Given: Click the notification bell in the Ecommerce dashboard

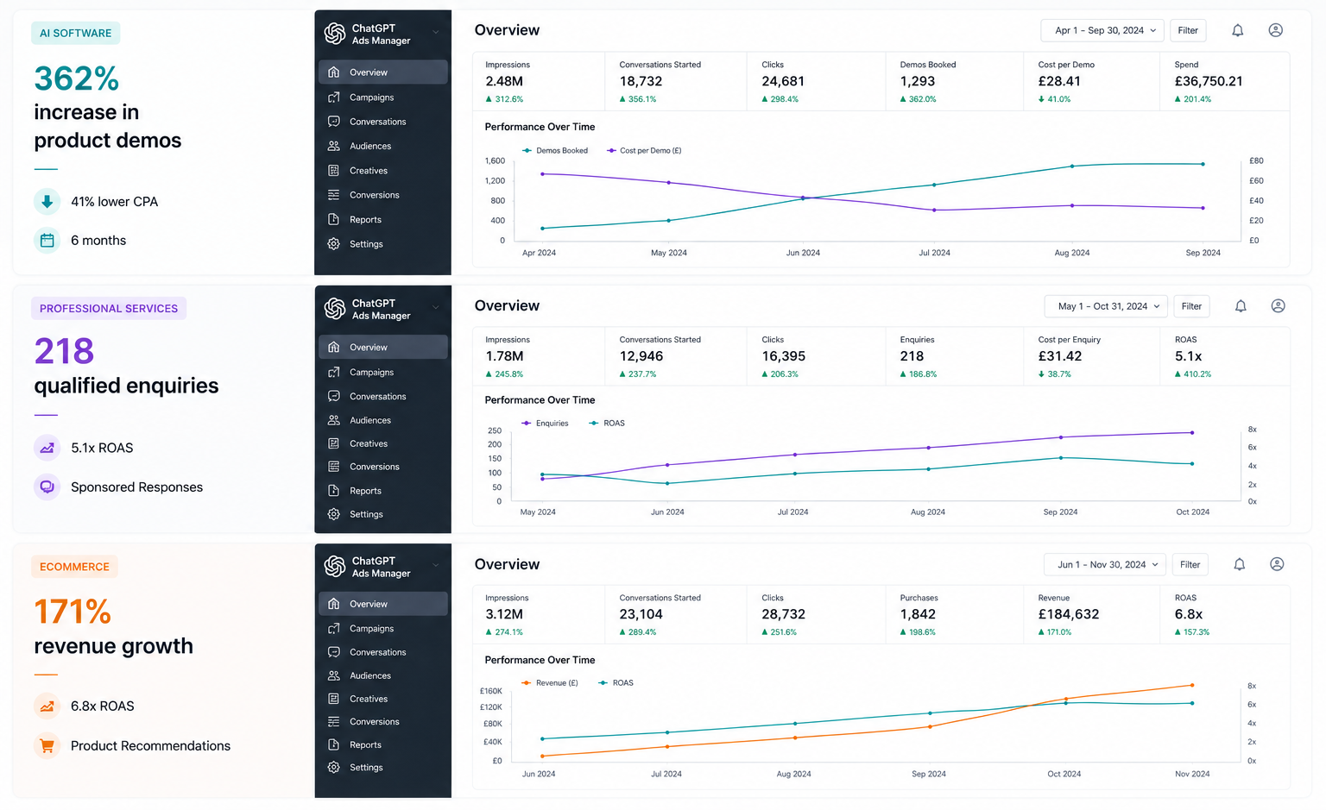Looking at the screenshot, I should [x=1239, y=564].
